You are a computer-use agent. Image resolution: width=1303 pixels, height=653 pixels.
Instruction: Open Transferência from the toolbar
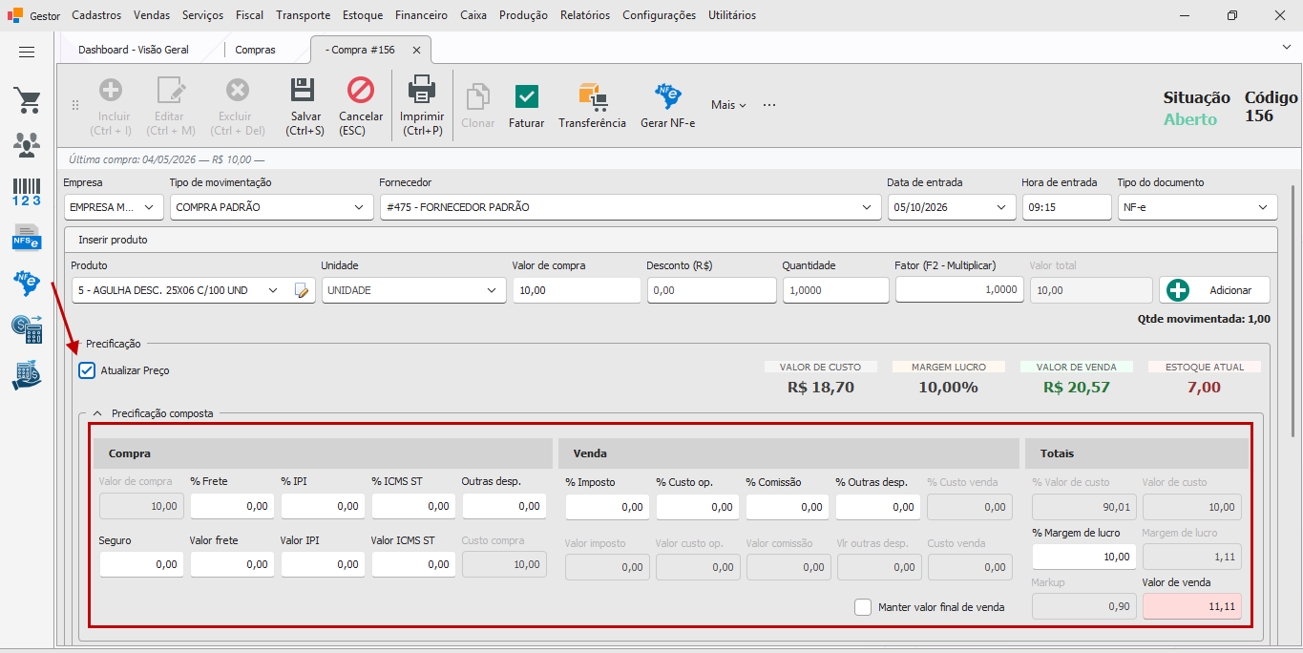pyautogui.click(x=592, y=107)
